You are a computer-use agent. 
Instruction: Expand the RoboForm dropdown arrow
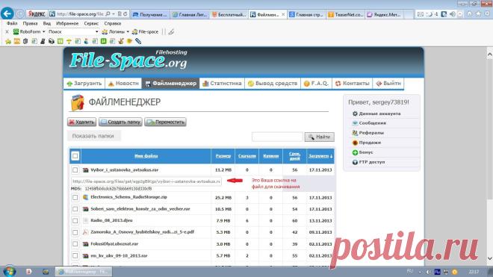click(x=44, y=32)
